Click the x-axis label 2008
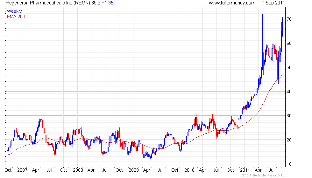312x178 pixels. tap(78, 170)
